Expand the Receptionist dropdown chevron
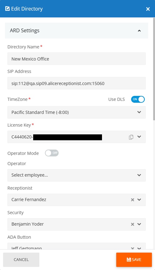The height and width of the screenshot is (270, 155). (139, 200)
